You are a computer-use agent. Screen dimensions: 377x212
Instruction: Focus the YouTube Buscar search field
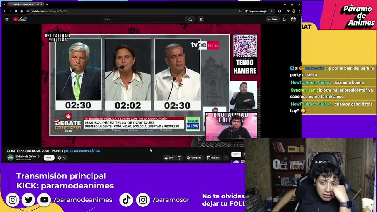(x=143, y=19)
